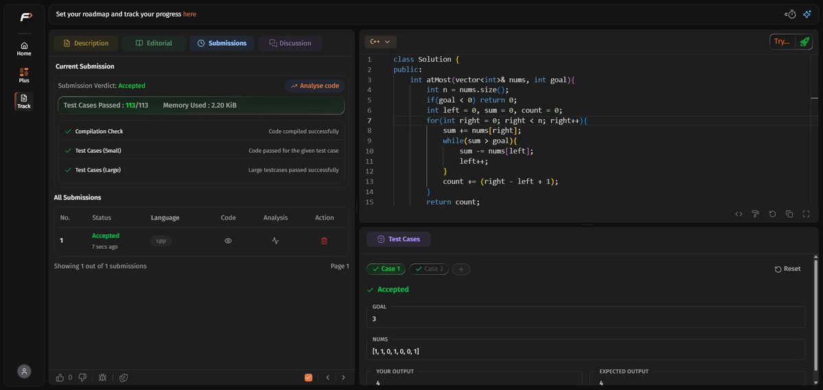The width and height of the screenshot is (823, 390).
Task: Click the NUMS input field
Action: [x=586, y=350]
